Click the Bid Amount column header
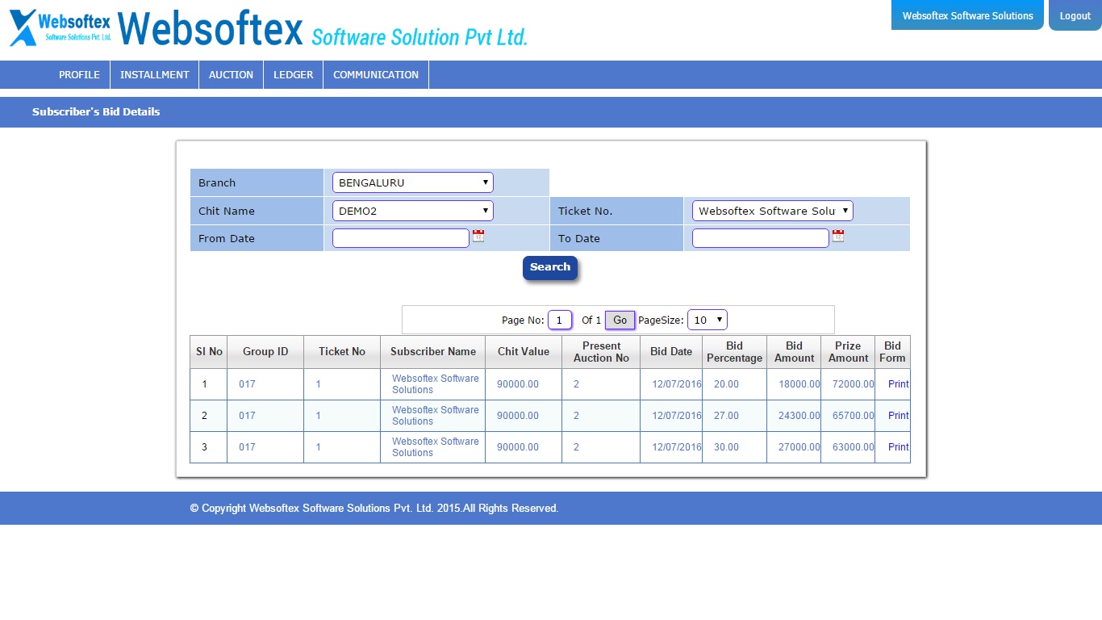The height and width of the screenshot is (620, 1102). tap(794, 352)
